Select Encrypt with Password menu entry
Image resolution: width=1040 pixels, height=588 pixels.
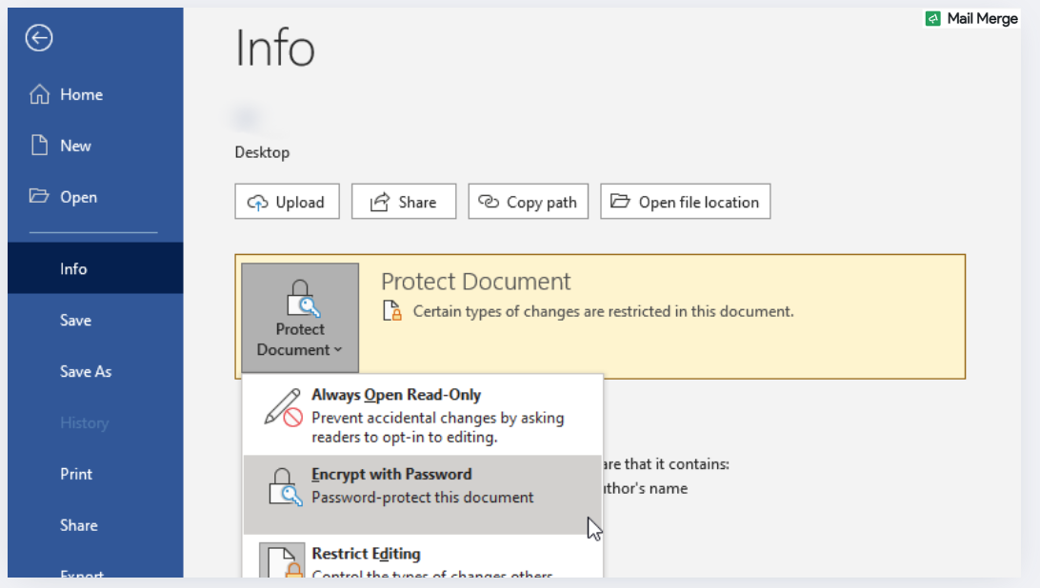(423, 495)
